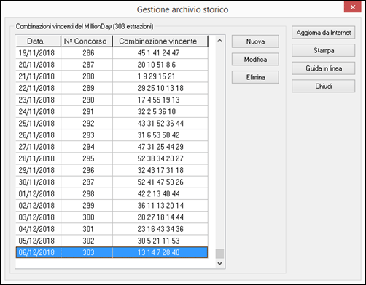Click concorso number 286

click(88, 53)
